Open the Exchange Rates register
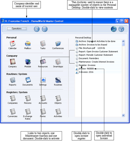This screenshot has width=130, height=141. 28,111
